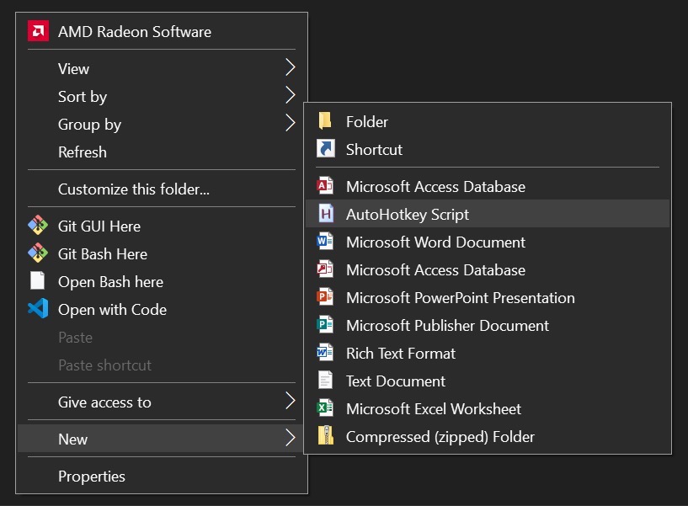Open the Properties menu entry
The height and width of the screenshot is (506, 688).
(x=91, y=477)
